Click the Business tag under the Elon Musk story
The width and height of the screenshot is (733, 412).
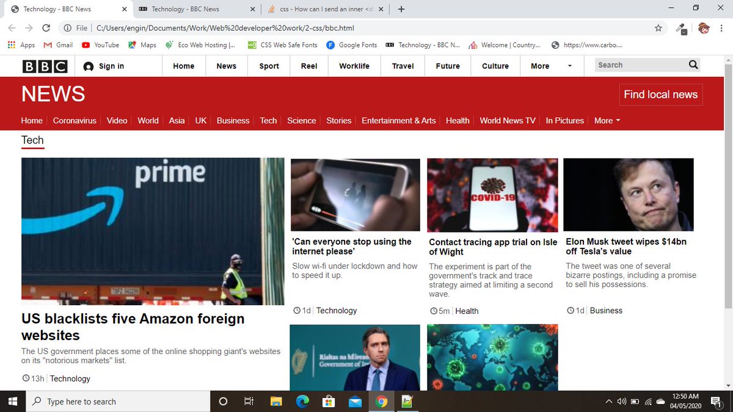click(x=606, y=310)
